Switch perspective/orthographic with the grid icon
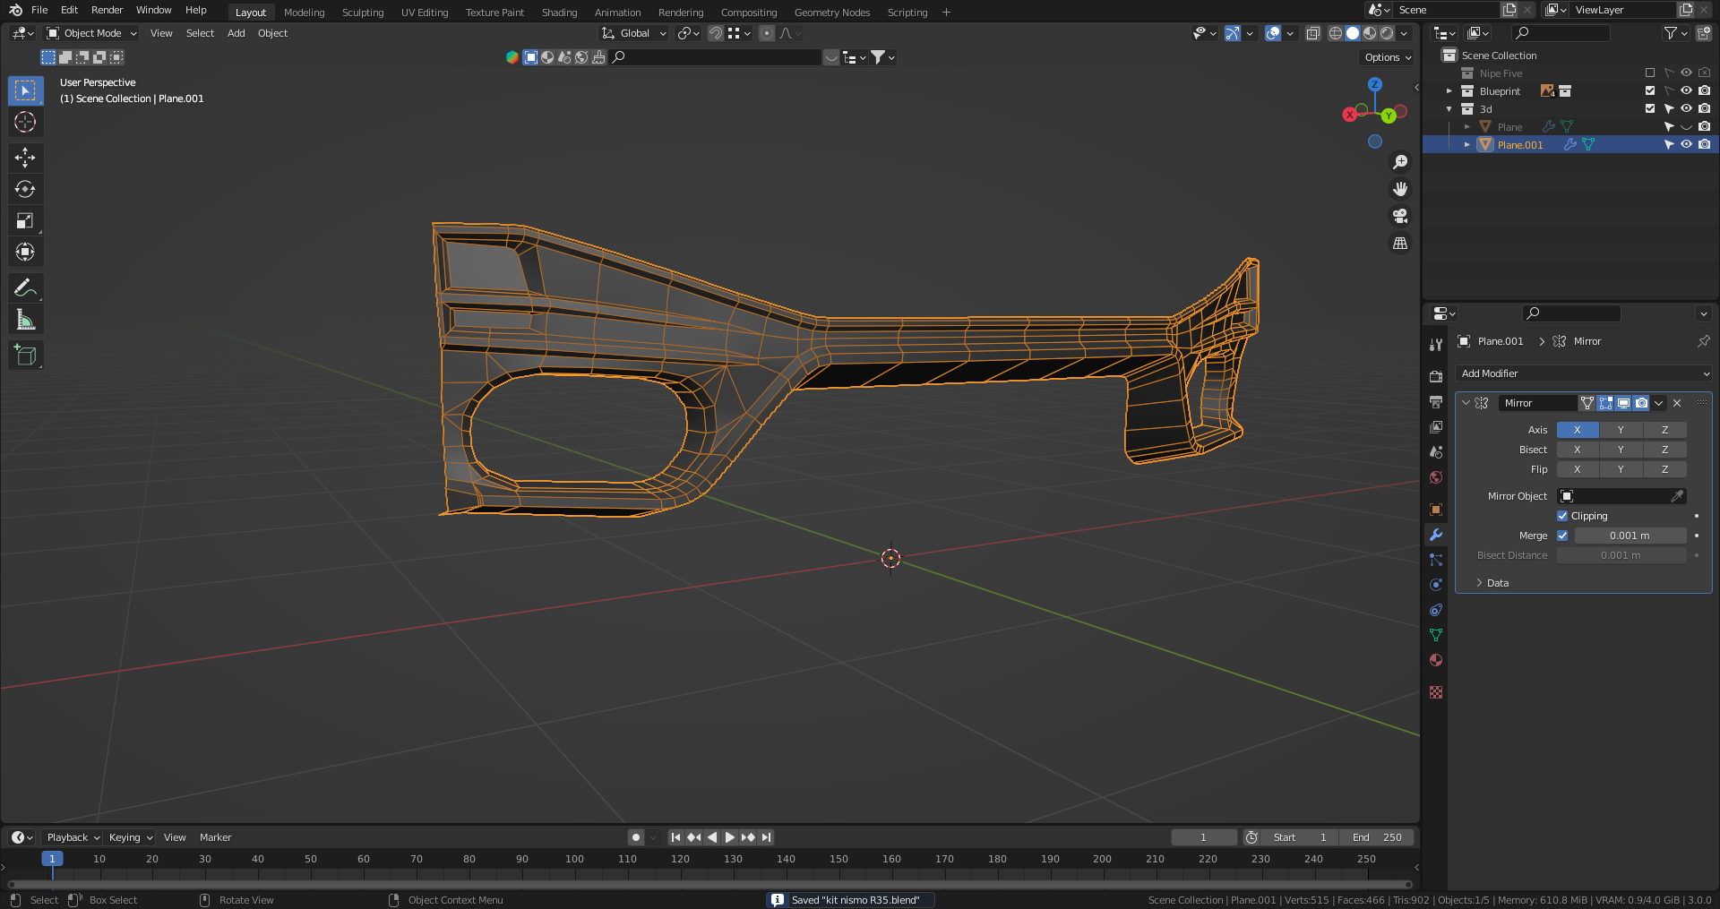 pos(1400,243)
